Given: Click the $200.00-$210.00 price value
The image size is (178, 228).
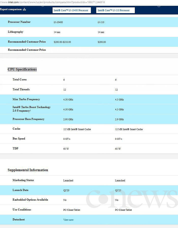Looking at the screenshot, I should coord(62,42).
